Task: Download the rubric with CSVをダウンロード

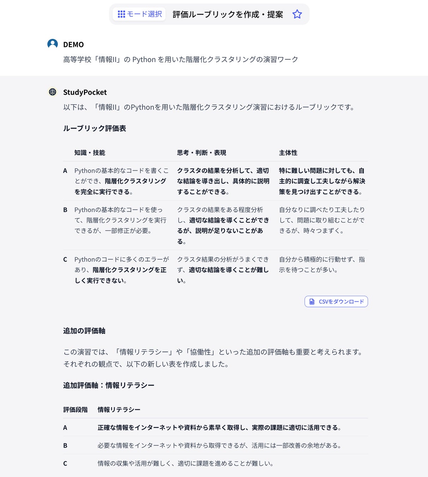Action: coord(336,301)
